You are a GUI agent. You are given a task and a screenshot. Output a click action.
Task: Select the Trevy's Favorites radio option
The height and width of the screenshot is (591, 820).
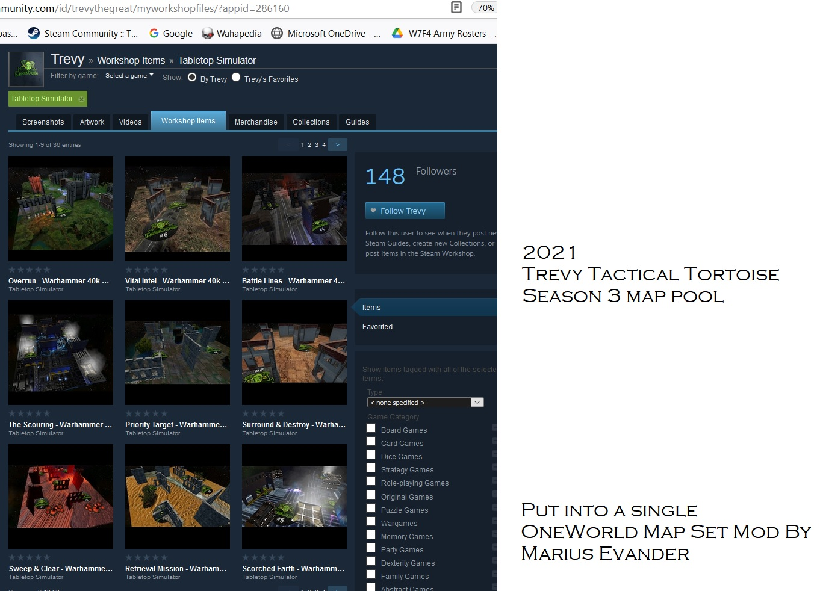click(236, 77)
